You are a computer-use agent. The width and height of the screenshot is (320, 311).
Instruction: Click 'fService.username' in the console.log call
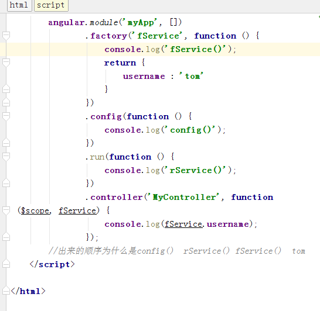pos(207,224)
